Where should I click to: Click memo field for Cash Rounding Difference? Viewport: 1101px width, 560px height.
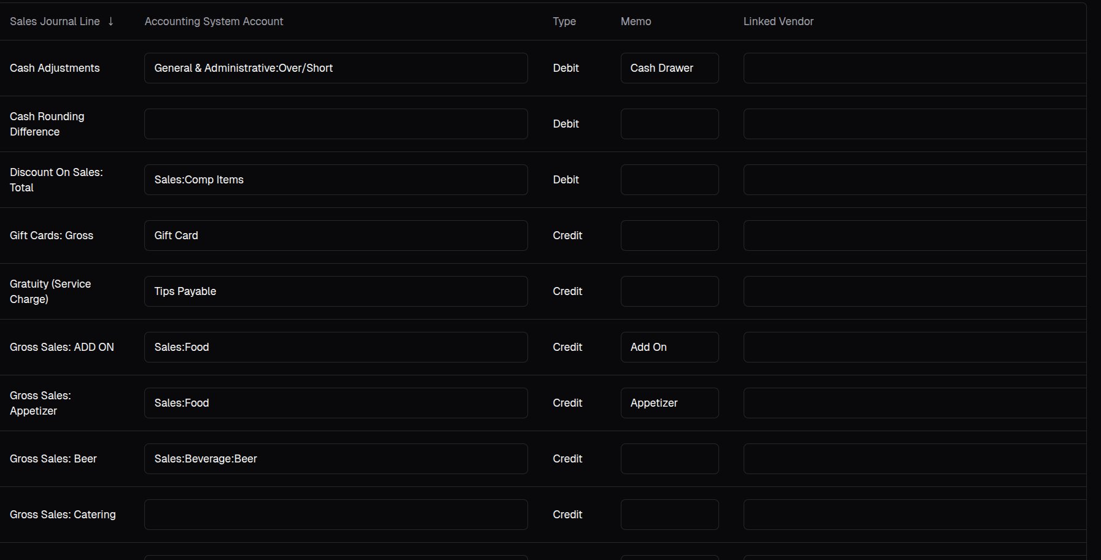[x=669, y=124]
